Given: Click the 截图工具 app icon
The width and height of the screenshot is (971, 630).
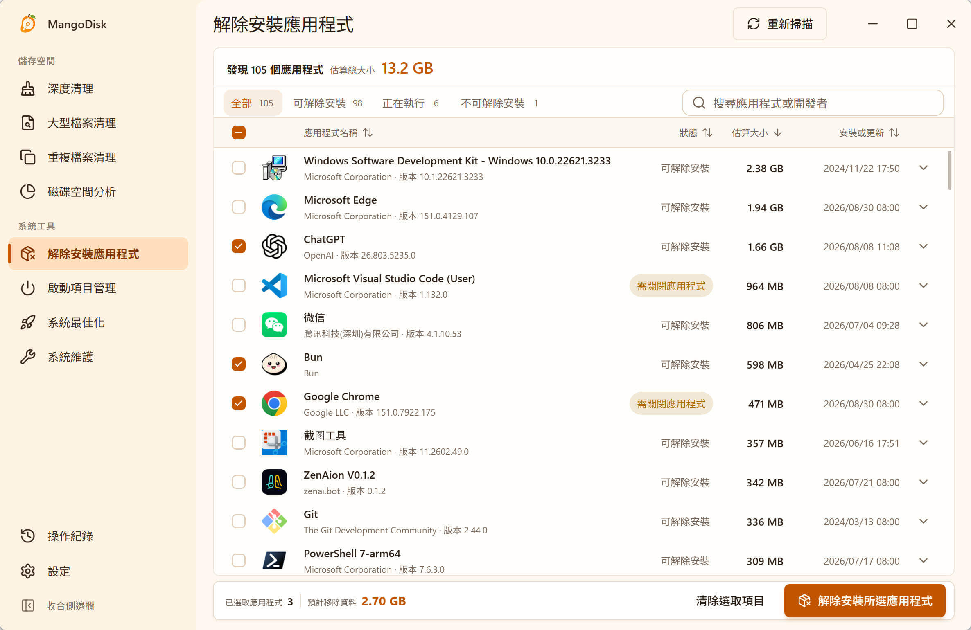Looking at the screenshot, I should pos(274,443).
